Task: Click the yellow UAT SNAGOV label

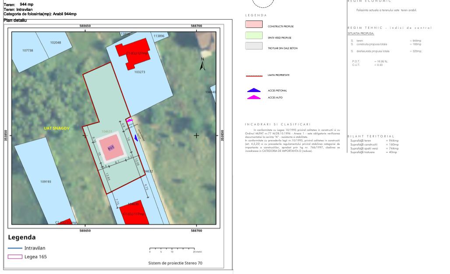Action: (x=57, y=128)
